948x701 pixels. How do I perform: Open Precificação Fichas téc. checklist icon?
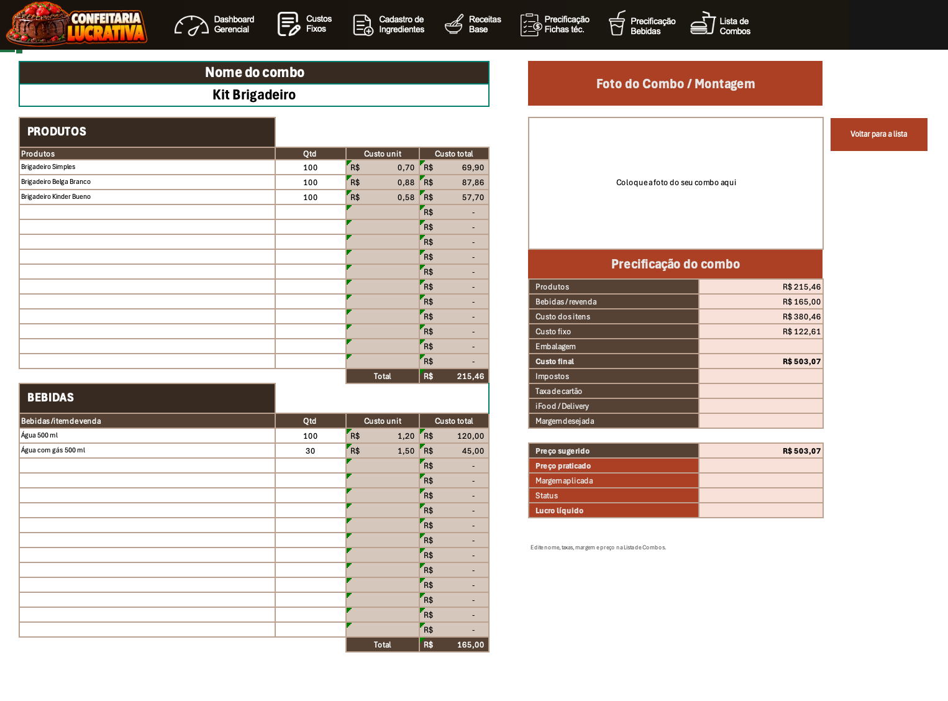coord(531,25)
